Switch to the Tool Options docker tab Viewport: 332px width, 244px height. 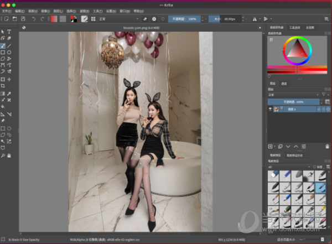(x=295, y=28)
